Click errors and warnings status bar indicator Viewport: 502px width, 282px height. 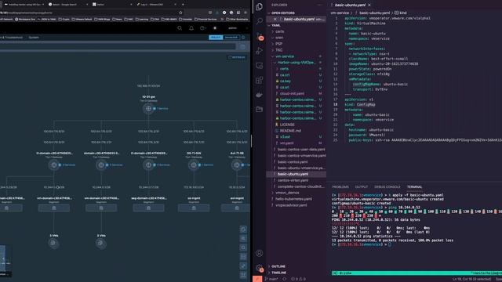point(298,279)
